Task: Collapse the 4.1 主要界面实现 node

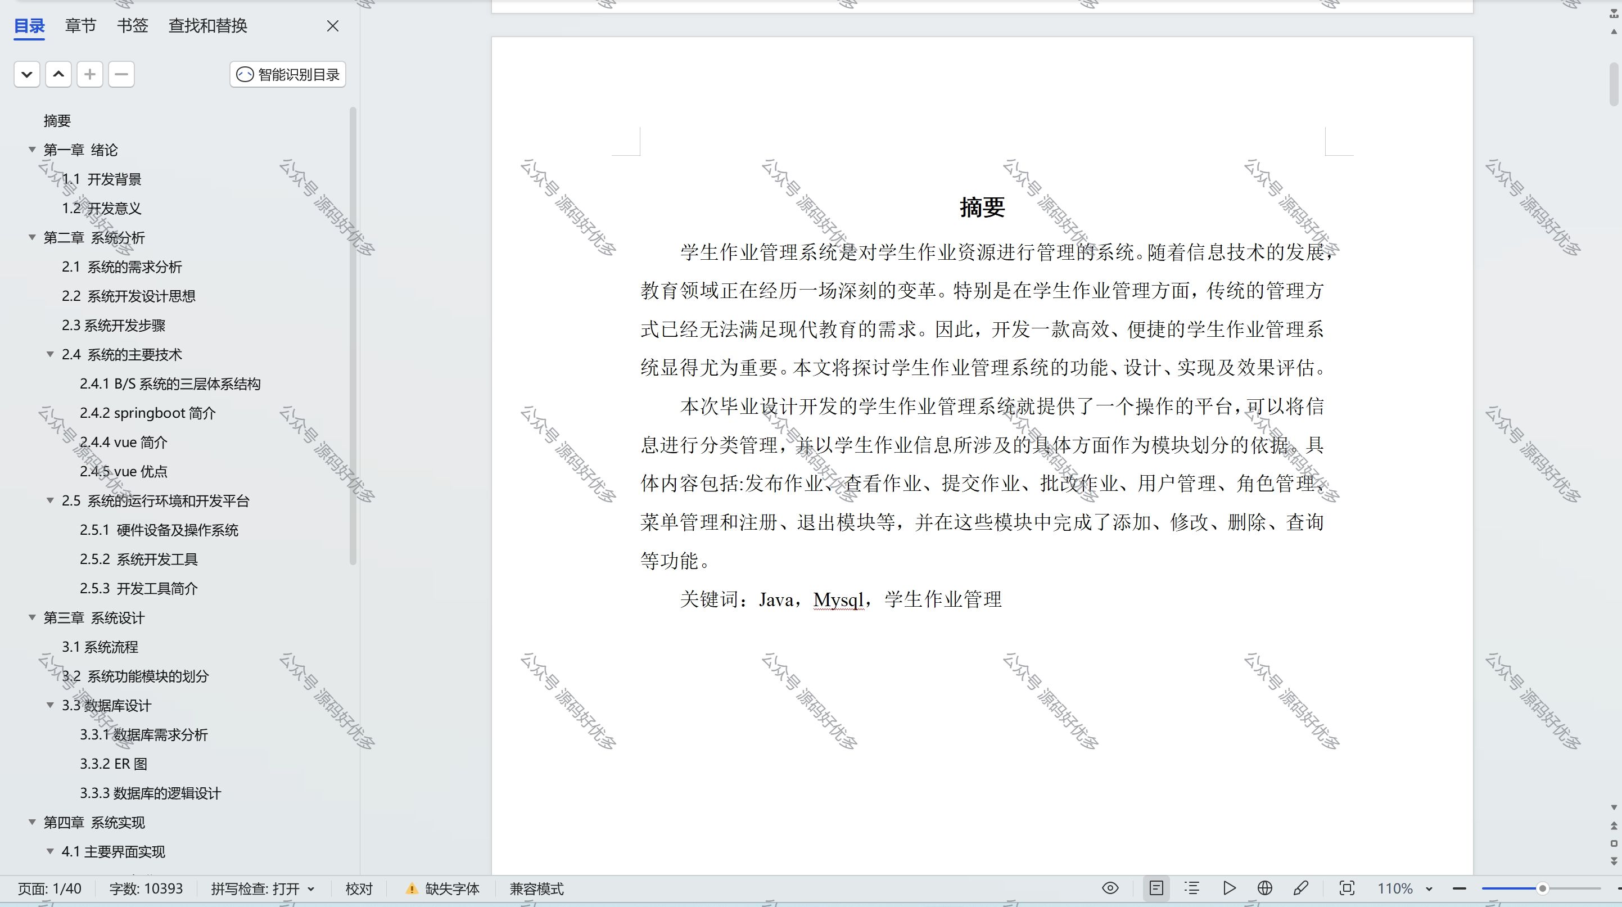Action: [x=51, y=851]
